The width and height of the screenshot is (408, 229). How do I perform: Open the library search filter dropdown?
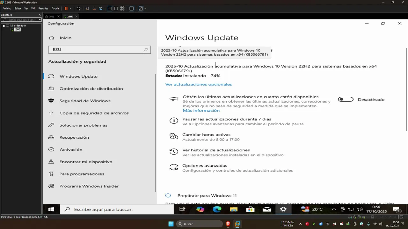point(40,20)
